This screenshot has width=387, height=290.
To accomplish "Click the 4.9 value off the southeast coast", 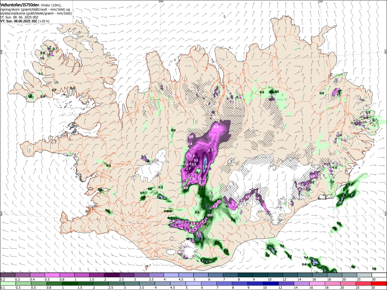I will 351,196.
